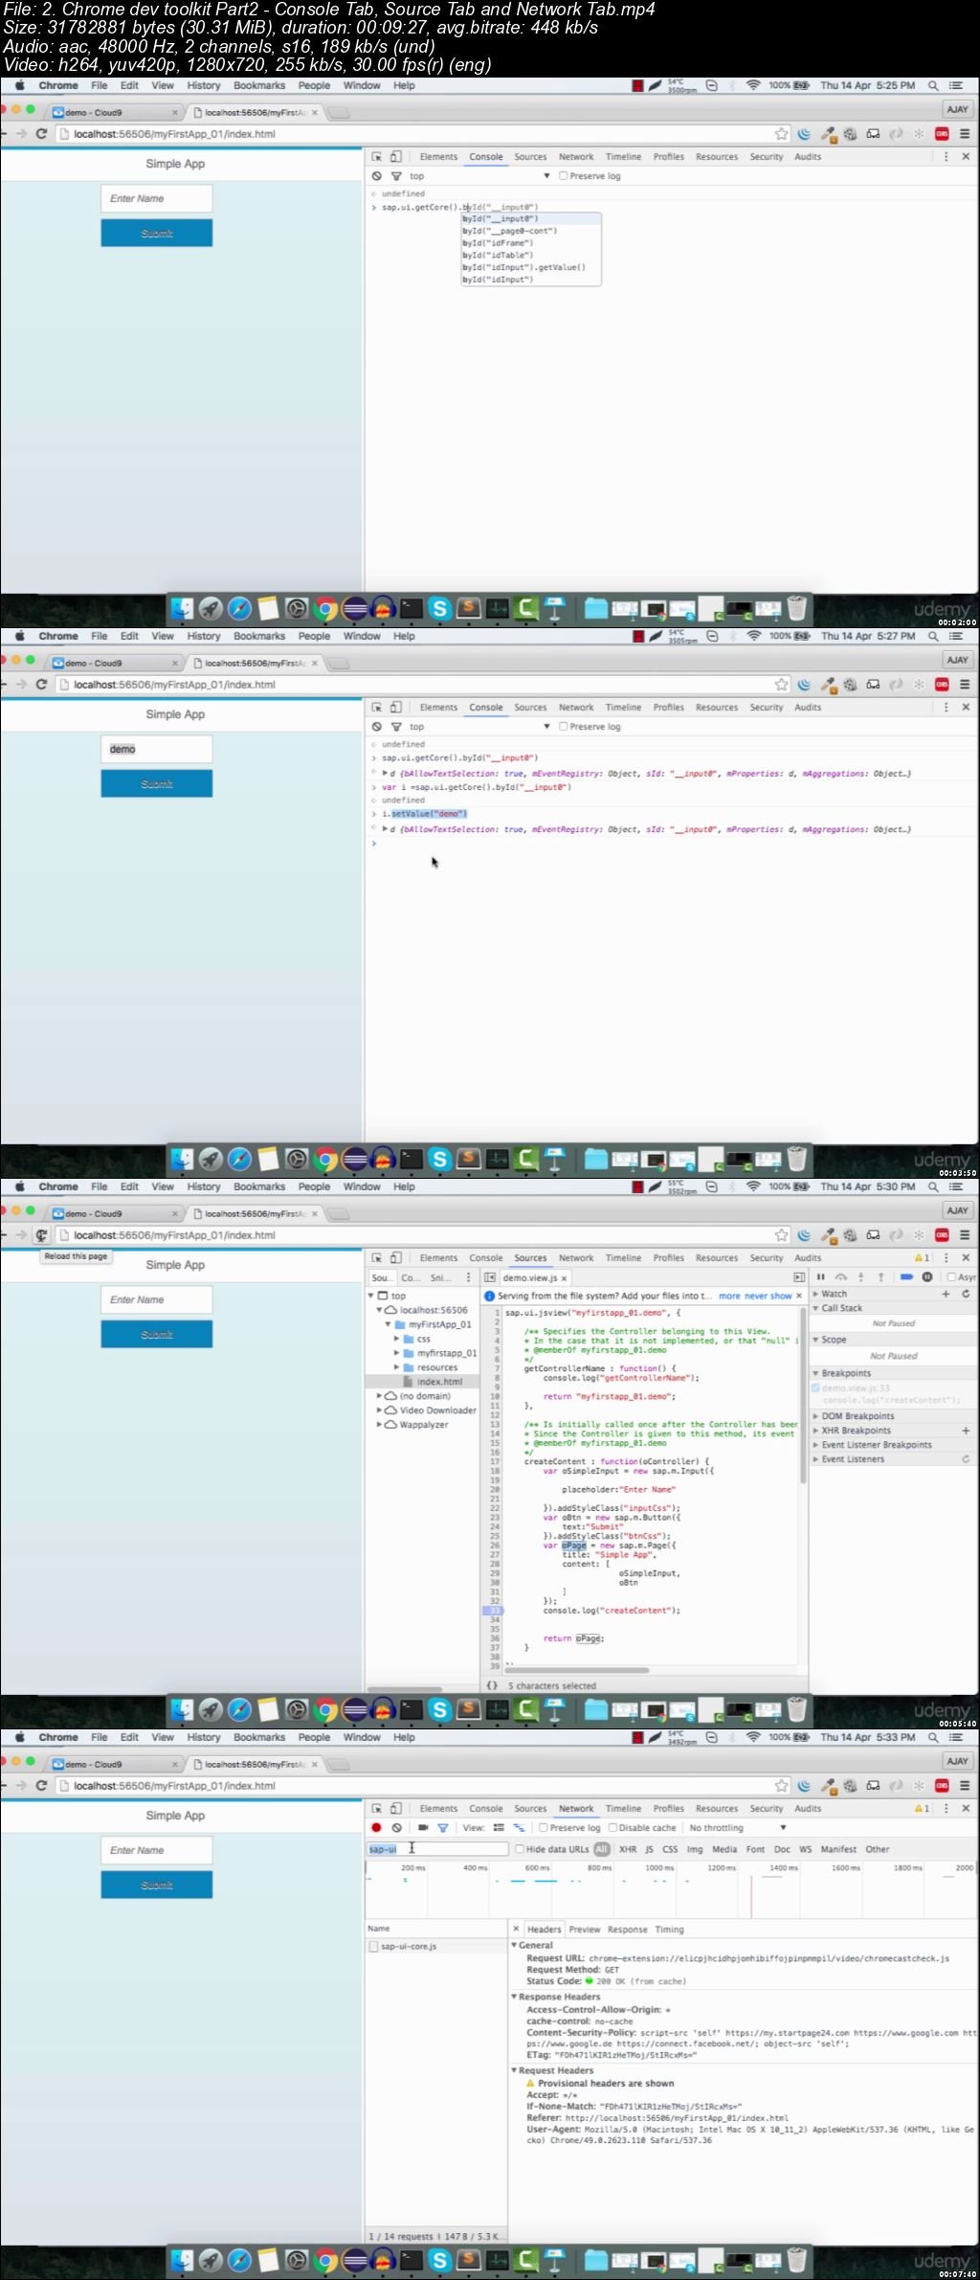Close the request details pane beside Headers

(516, 1929)
